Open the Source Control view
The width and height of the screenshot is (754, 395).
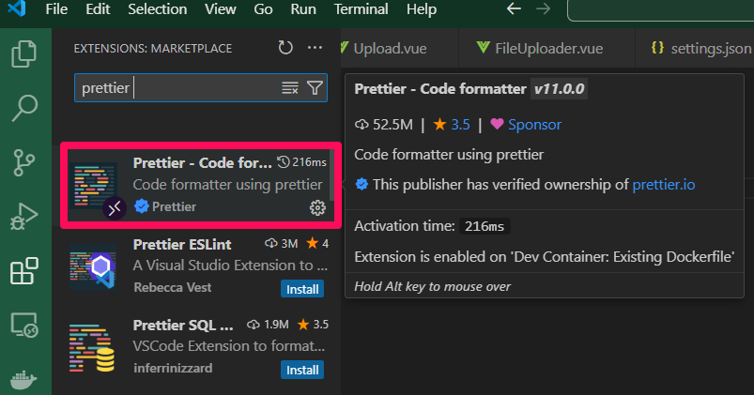[x=24, y=162]
